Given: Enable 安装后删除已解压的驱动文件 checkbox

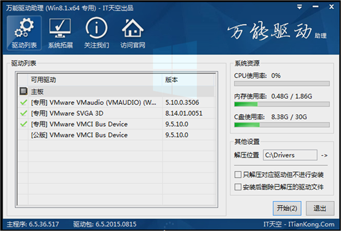Looking at the screenshot, I should click(x=238, y=187).
